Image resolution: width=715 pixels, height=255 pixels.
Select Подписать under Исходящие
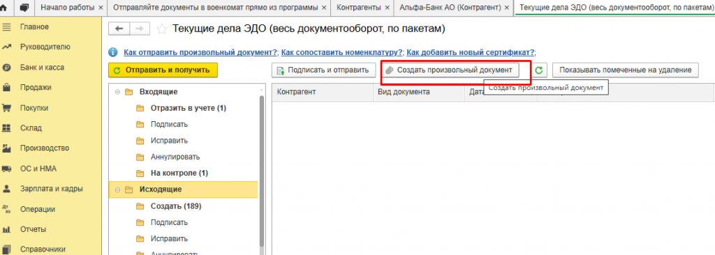[x=169, y=222]
